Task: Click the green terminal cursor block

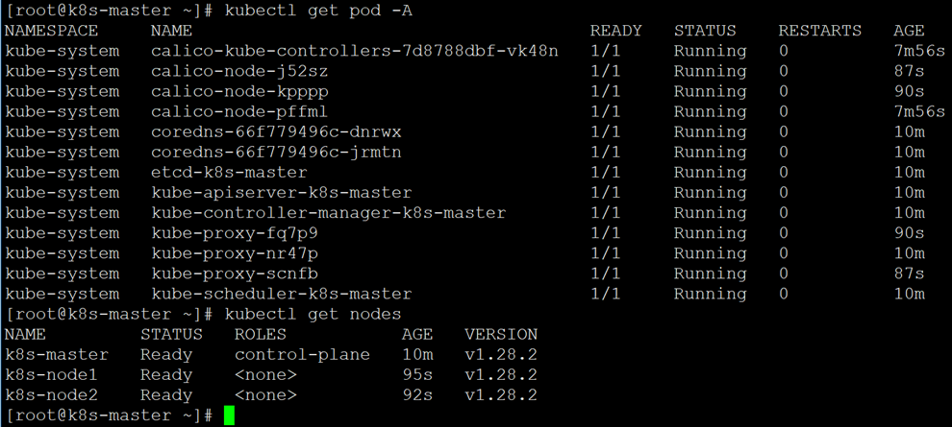Action: [229, 415]
